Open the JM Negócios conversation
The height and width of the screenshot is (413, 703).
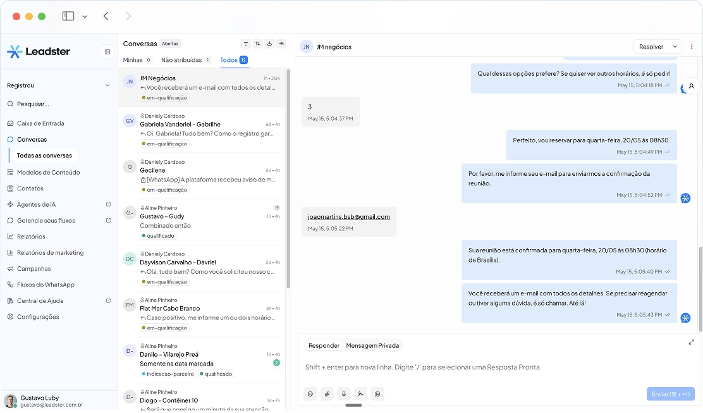click(x=202, y=88)
